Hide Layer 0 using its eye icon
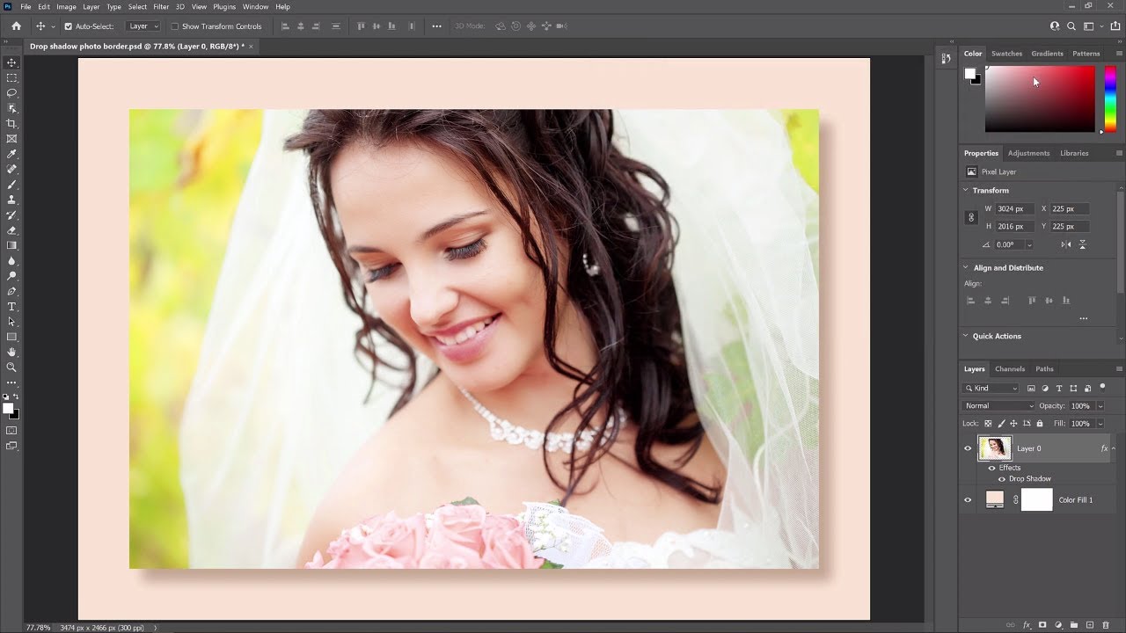Viewport: 1126px width, 633px height. 969,448
